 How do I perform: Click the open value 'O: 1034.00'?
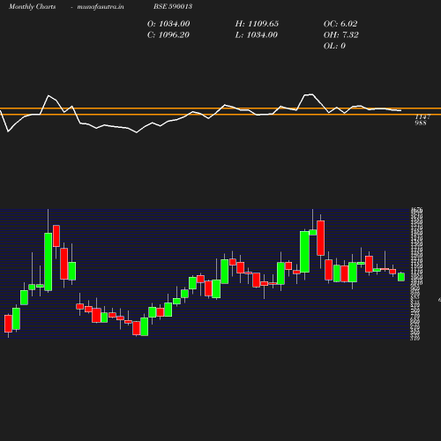(168, 24)
